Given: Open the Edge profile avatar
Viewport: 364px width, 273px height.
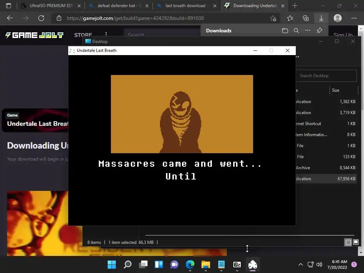Looking at the screenshot, I should pyautogui.click(x=338, y=18).
